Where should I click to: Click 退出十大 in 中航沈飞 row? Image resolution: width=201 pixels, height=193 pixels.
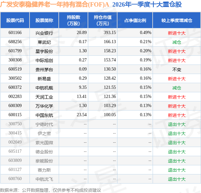click(x=177, y=179)
